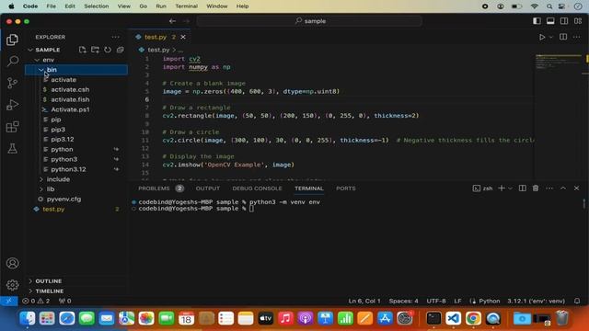Create a new file in SAMPLE
This screenshot has height=331, width=589.
(82, 50)
